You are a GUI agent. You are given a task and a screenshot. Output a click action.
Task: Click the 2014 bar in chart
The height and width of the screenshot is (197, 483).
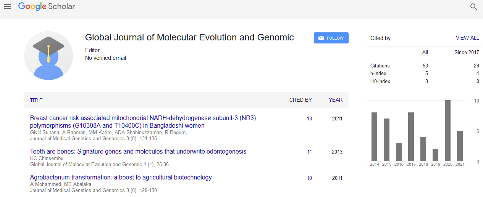(x=374, y=137)
